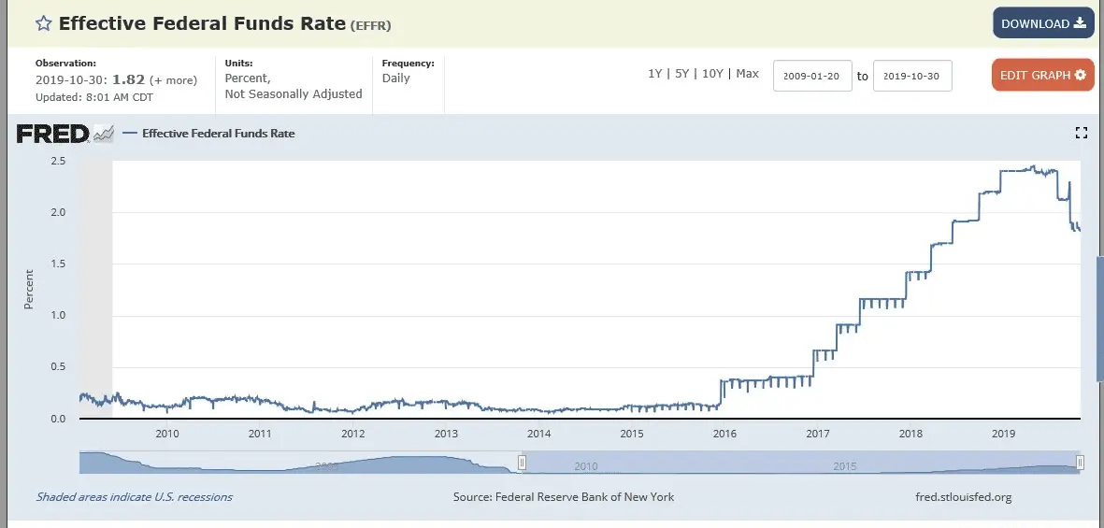Select the 5Y time range
1104x528 pixels.
coord(684,74)
